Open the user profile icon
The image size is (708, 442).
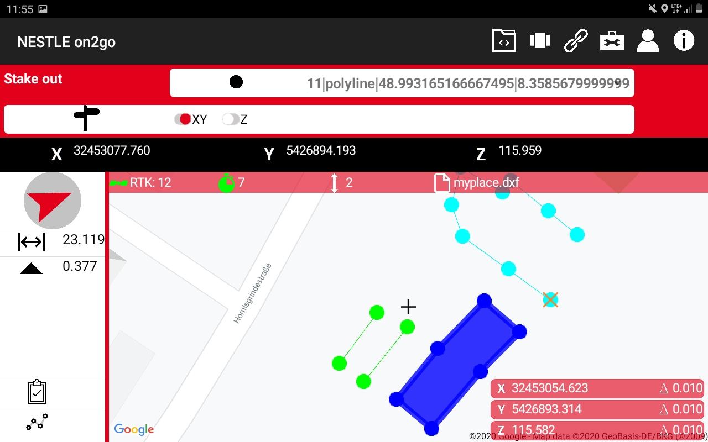tap(648, 41)
